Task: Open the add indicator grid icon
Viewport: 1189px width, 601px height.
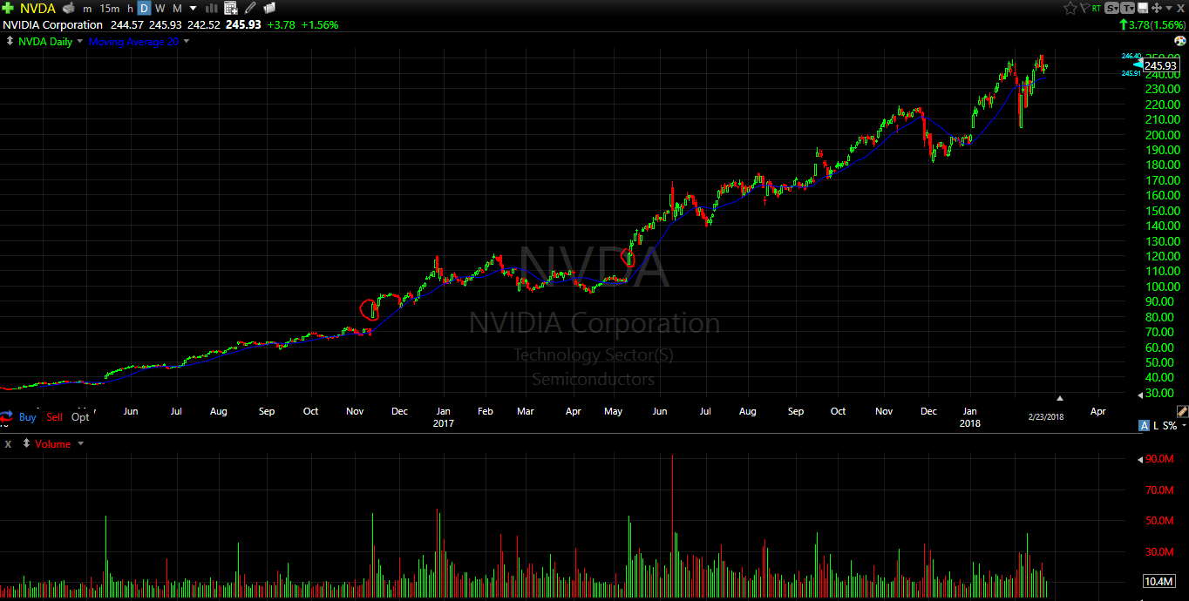Action: pos(230,9)
